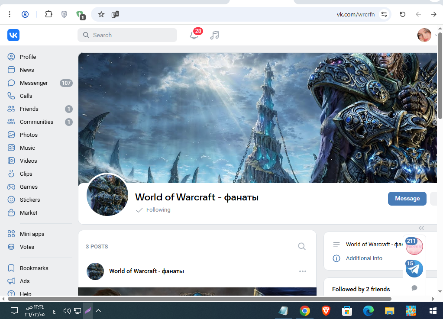Click the Bookmarks icon
The image size is (443, 319).
click(x=11, y=268)
